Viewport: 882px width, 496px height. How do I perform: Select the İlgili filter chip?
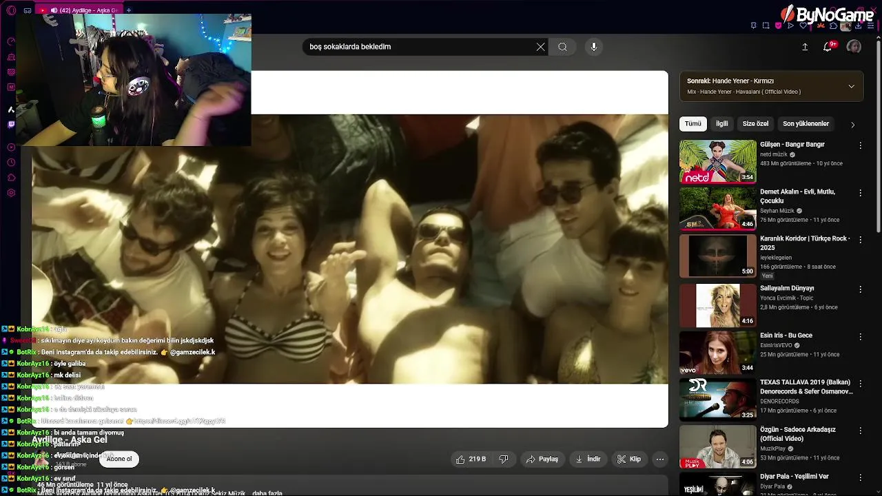(x=721, y=124)
